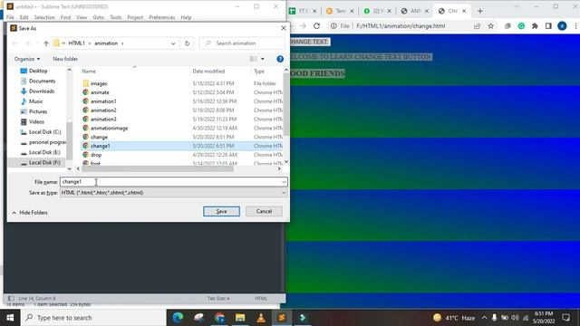Open the Chrome side panel icon
This screenshot has height=326, width=580.
coord(548,26)
